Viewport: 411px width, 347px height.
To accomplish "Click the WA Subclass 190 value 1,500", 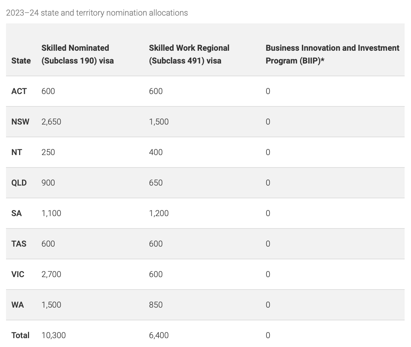I will 51,305.
